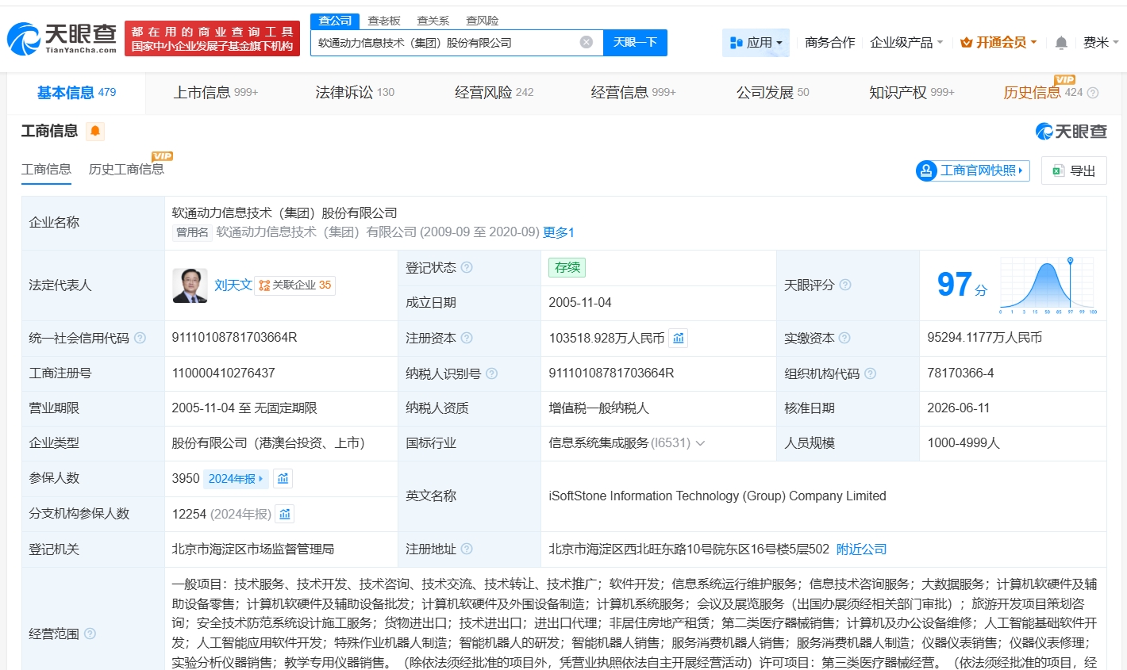Click the orange alert bell beside 工商信息
Image resolution: width=1127 pixels, height=670 pixels.
point(95,131)
